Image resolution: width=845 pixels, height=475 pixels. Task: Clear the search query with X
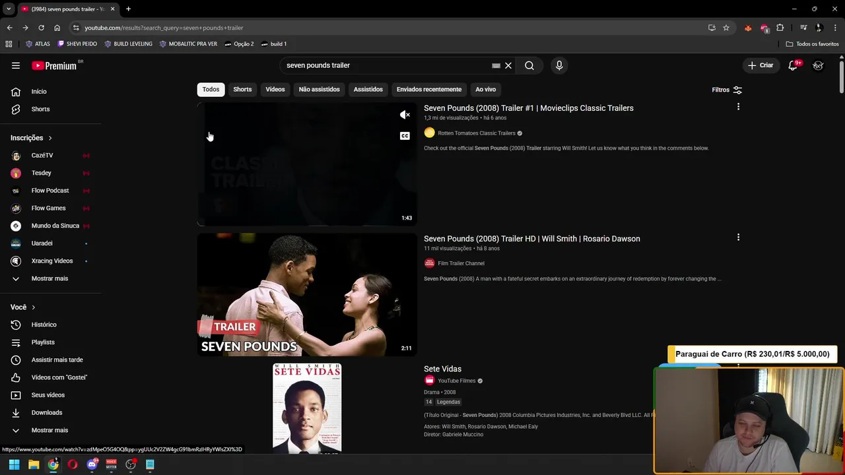[x=508, y=66]
